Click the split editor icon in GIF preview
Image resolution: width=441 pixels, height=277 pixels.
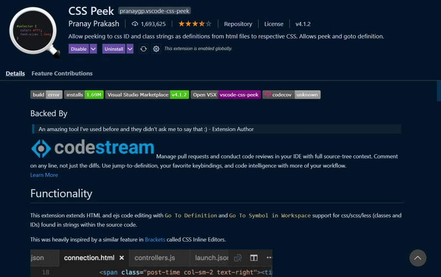point(254,258)
